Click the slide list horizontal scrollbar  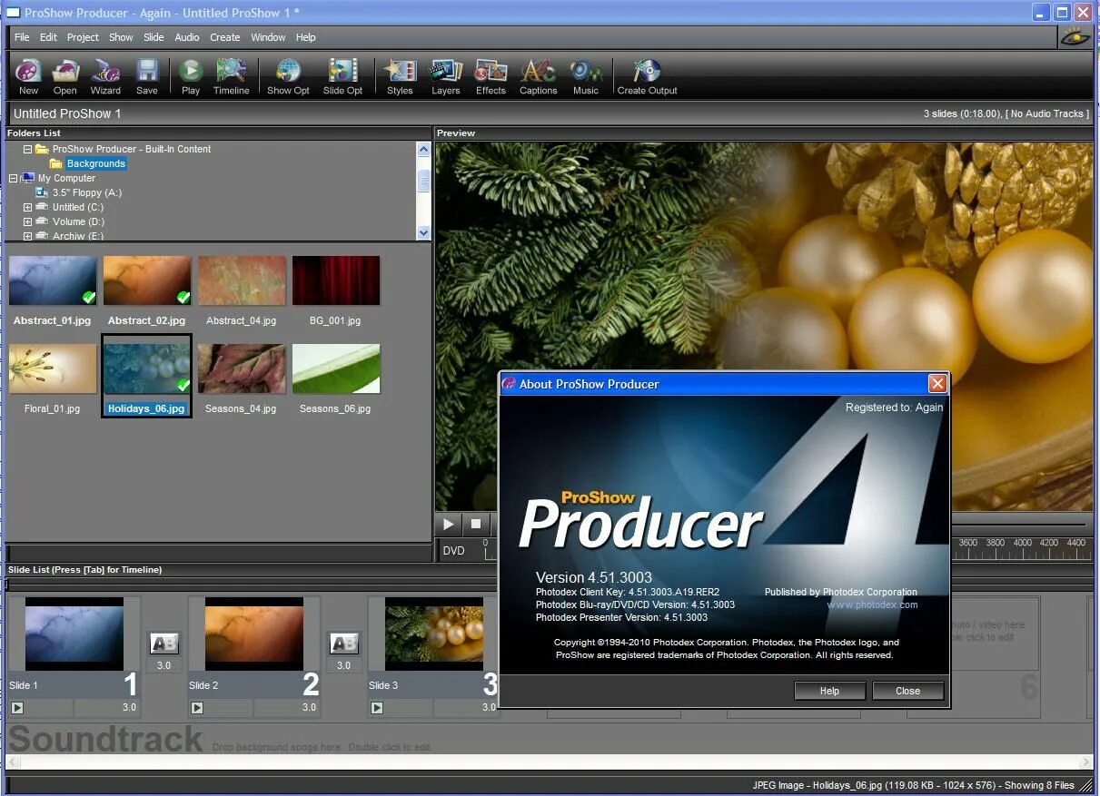[x=549, y=762]
